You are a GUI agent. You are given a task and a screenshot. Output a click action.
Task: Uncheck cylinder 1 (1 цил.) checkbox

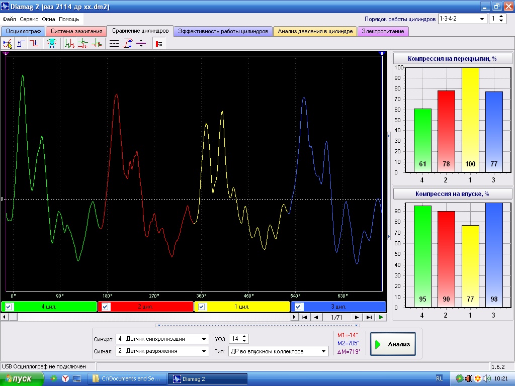201,307
